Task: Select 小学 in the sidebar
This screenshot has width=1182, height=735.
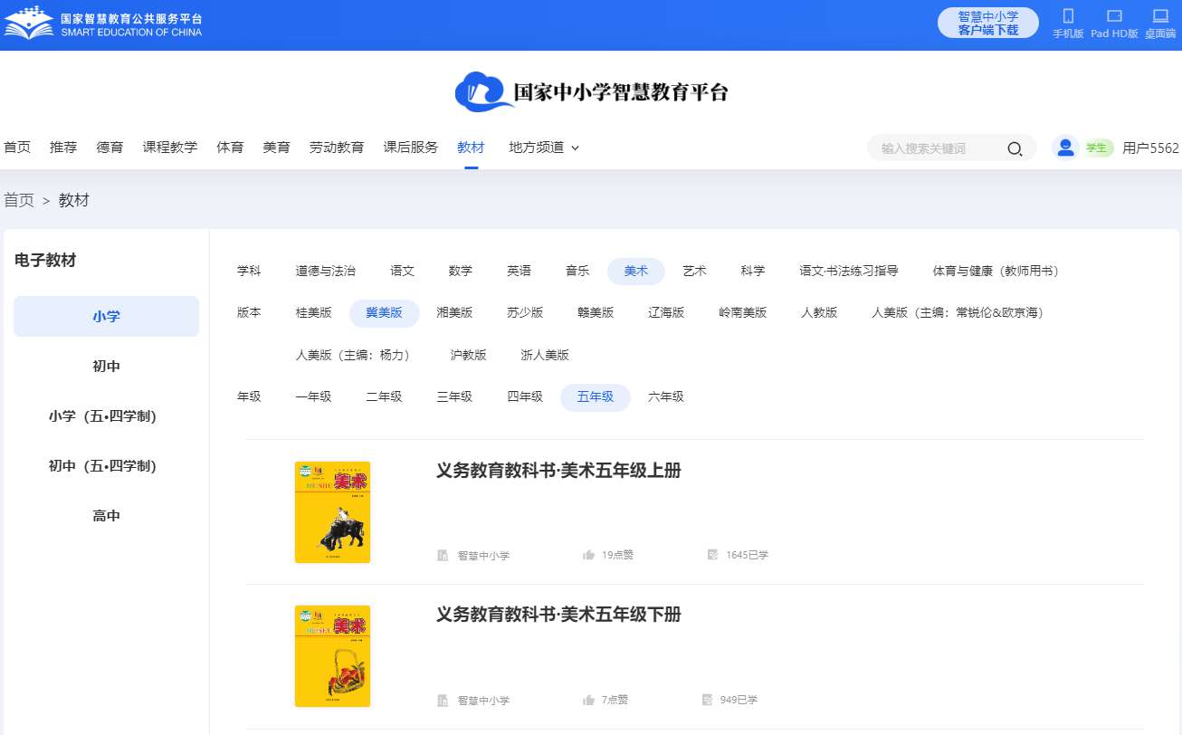Action: pyautogui.click(x=106, y=317)
